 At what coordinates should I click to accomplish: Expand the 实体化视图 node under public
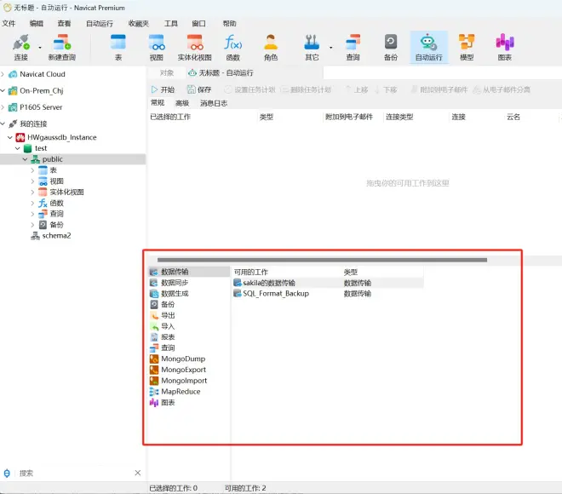32,192
